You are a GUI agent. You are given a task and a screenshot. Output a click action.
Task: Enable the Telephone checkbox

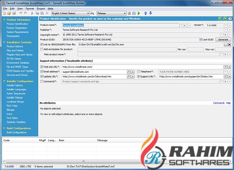[138, 72]
